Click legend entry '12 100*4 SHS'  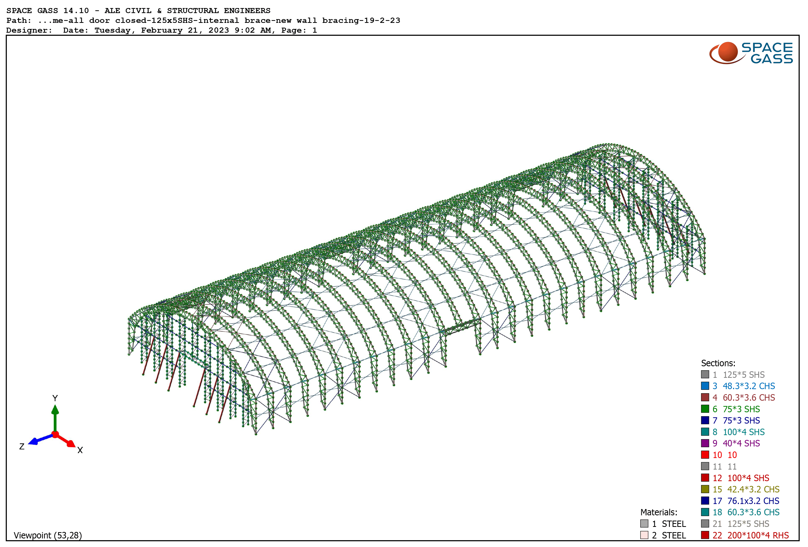click(x=741, y=478)
